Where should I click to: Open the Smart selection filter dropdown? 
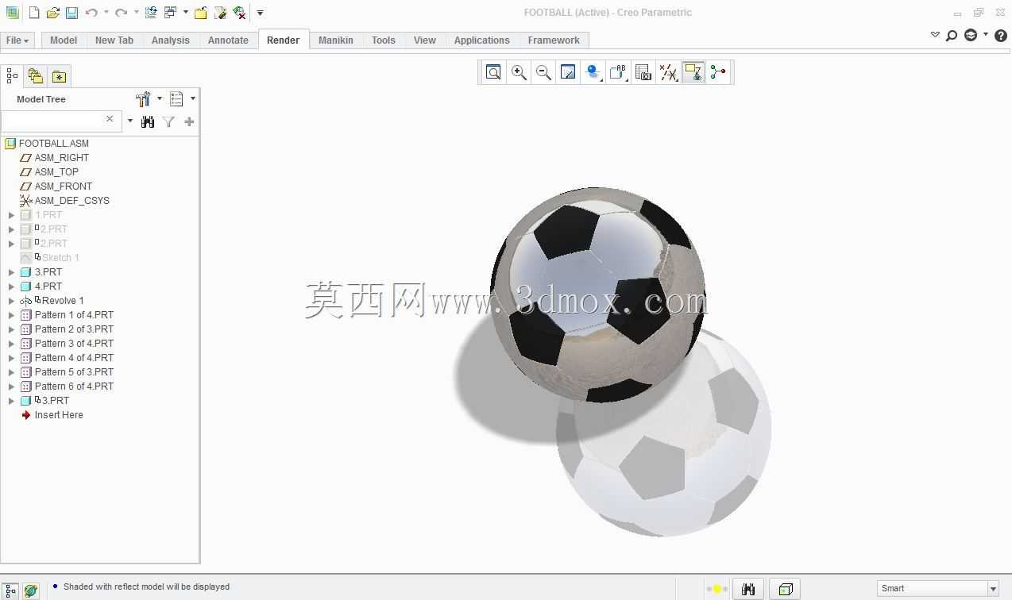993,588
